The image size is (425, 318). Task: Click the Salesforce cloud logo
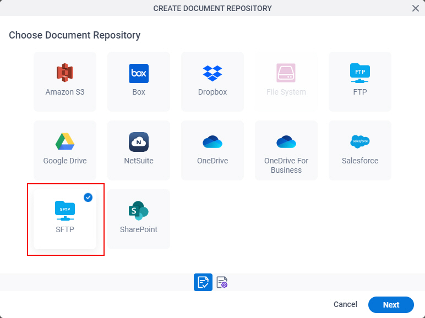pyautogui.click(x=360, y=141)
